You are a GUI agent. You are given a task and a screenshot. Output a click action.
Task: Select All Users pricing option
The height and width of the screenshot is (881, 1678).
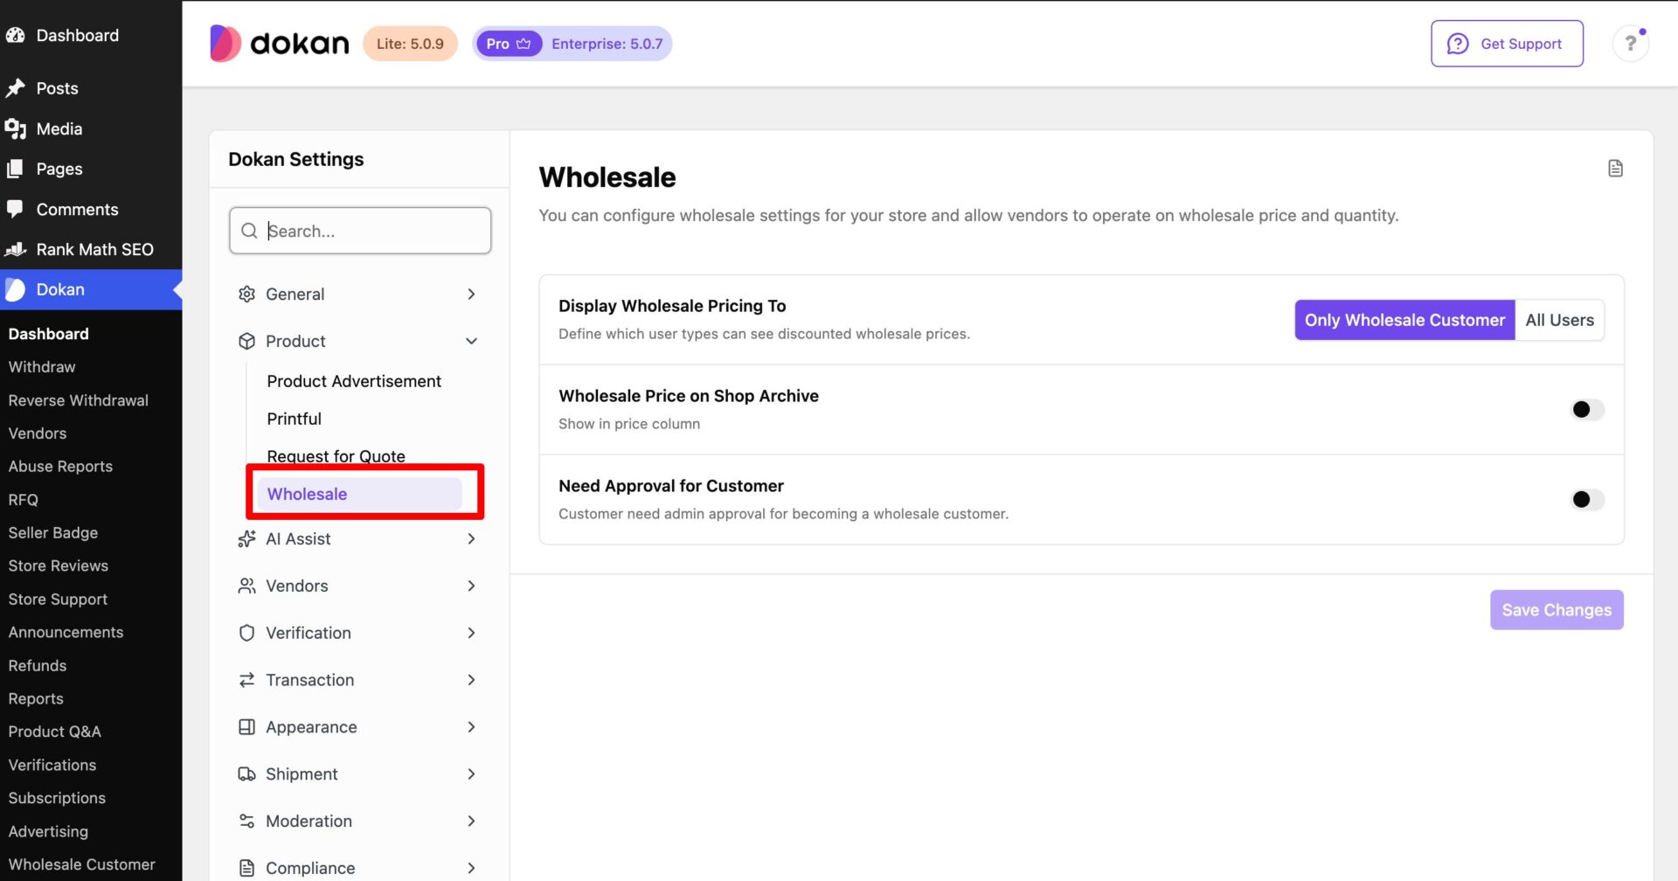point(1559,321)
